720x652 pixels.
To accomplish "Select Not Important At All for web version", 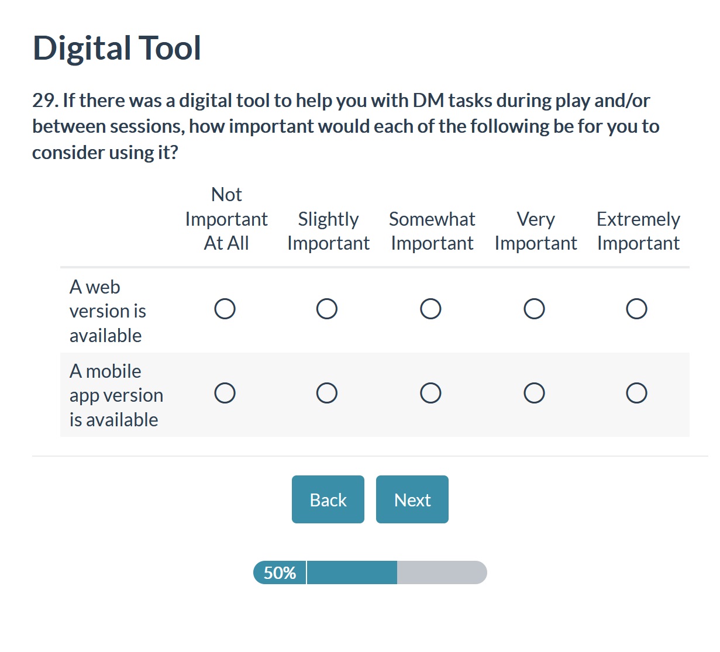I will [x=225, y=309].
